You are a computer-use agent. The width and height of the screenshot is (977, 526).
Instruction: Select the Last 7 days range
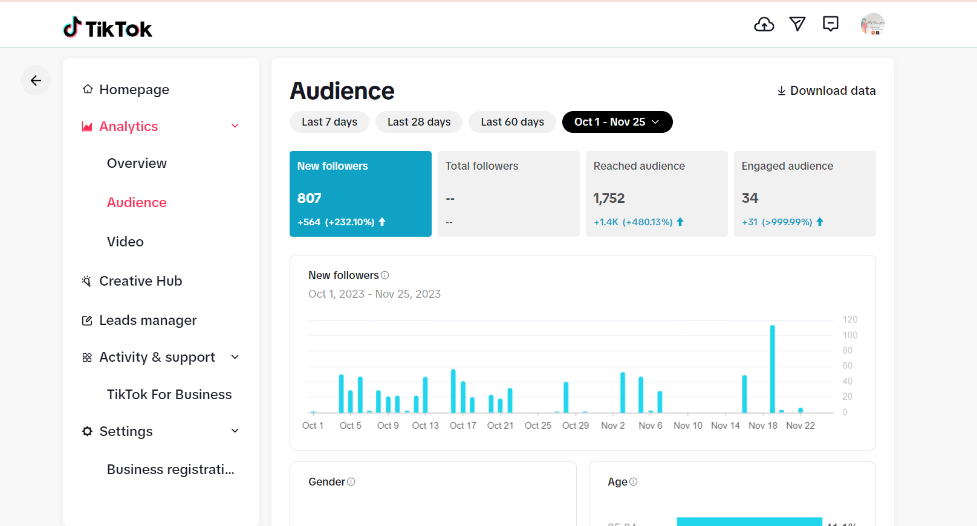329,122
